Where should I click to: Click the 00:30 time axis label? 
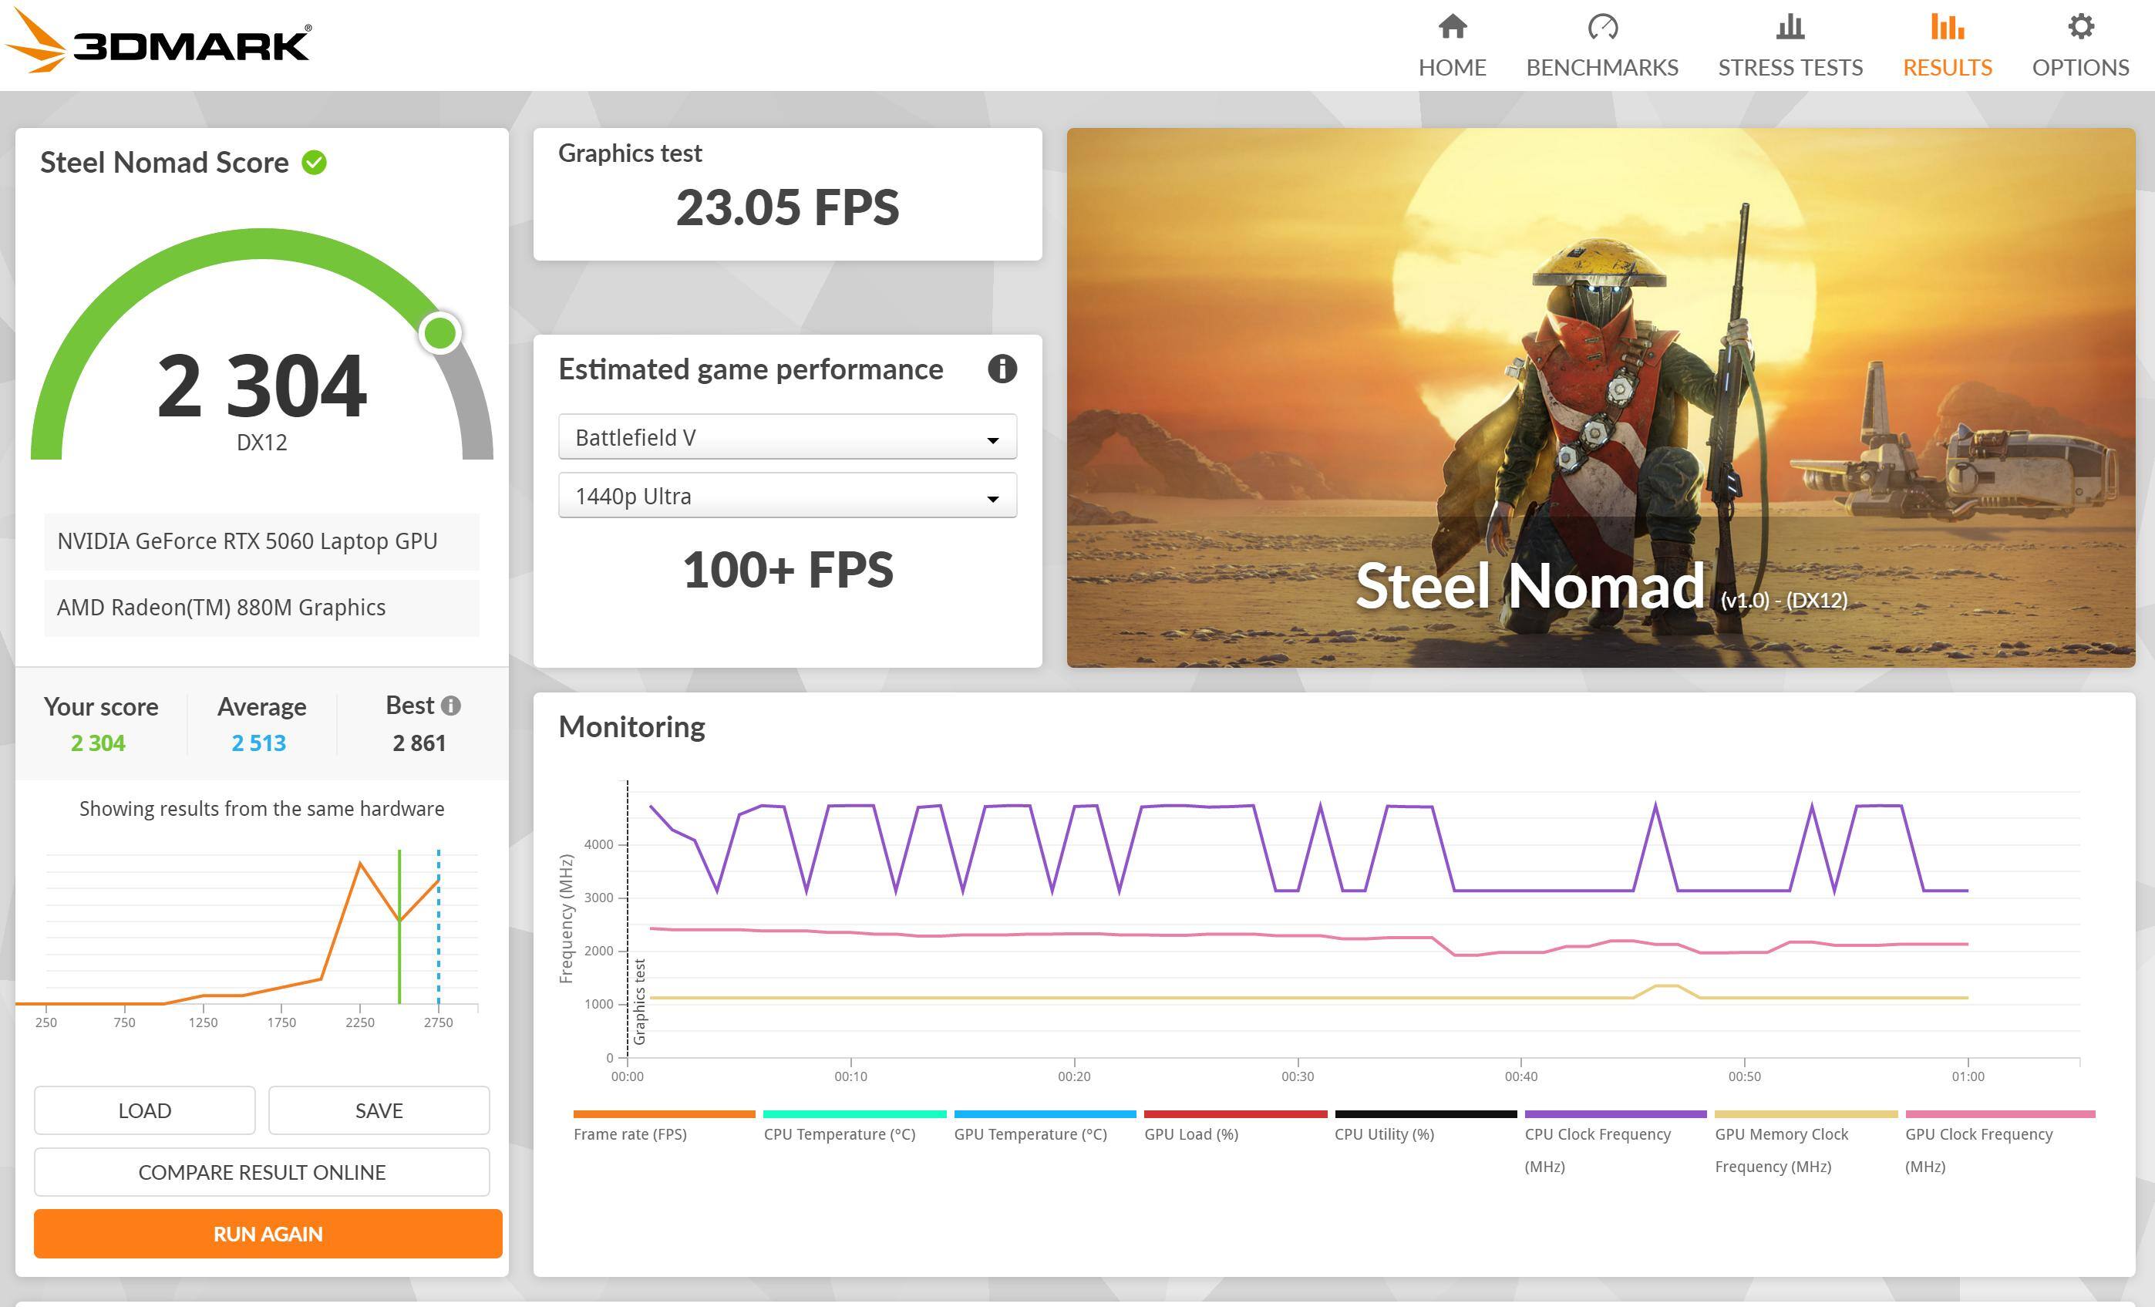pos(1298,1076)
